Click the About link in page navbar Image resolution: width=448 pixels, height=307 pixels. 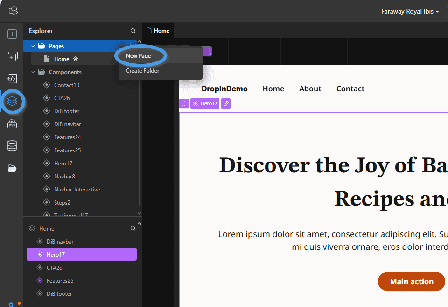pos(310,89)
